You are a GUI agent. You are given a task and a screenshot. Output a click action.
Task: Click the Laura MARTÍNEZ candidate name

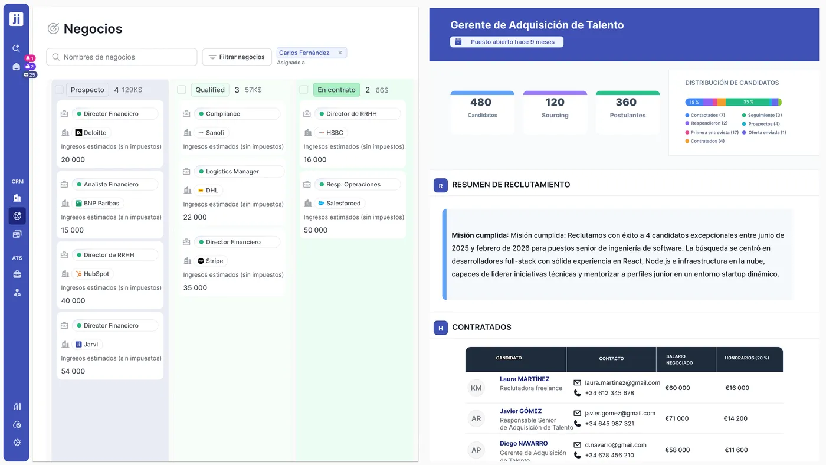[x=524, y=379]
